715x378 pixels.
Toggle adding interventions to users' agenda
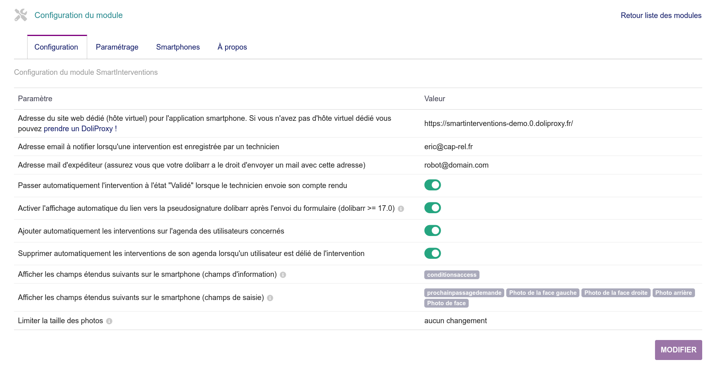point(432,231)
